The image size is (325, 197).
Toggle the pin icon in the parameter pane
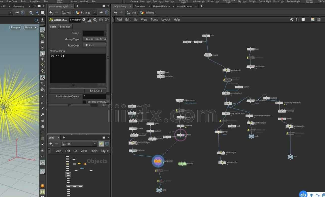[101, 12]
